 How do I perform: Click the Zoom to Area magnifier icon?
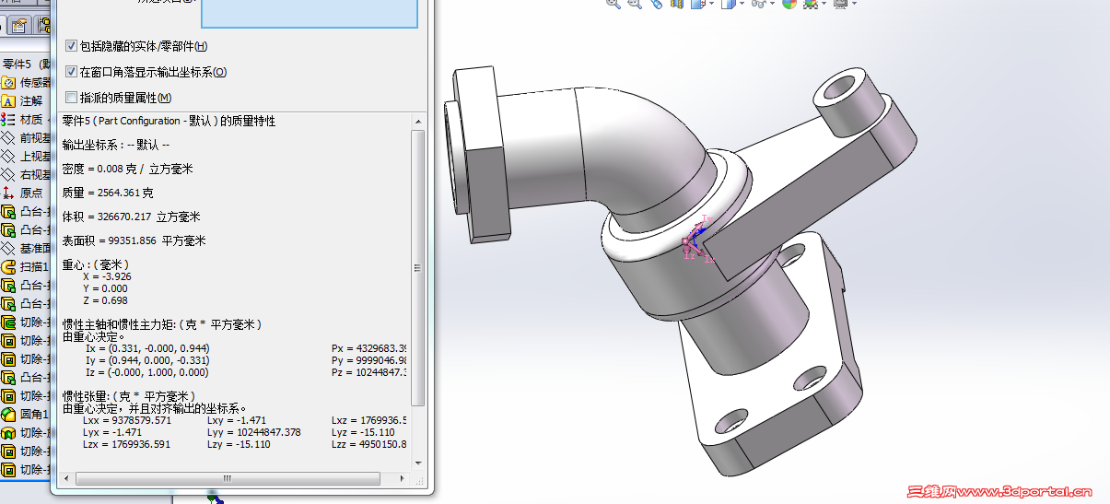pos(635,4)
